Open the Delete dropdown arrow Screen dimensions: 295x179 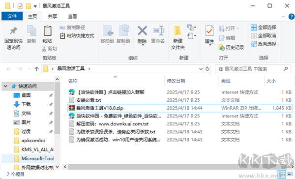coord(143,45)
